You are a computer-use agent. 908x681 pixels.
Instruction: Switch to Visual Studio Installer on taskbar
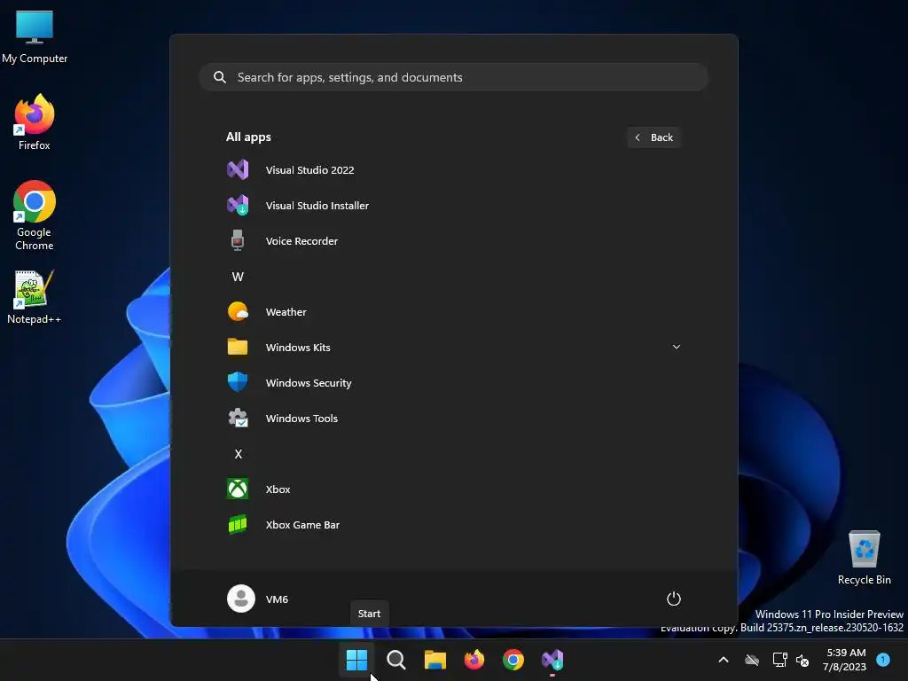pyautogui.click(x=552, y=660)
